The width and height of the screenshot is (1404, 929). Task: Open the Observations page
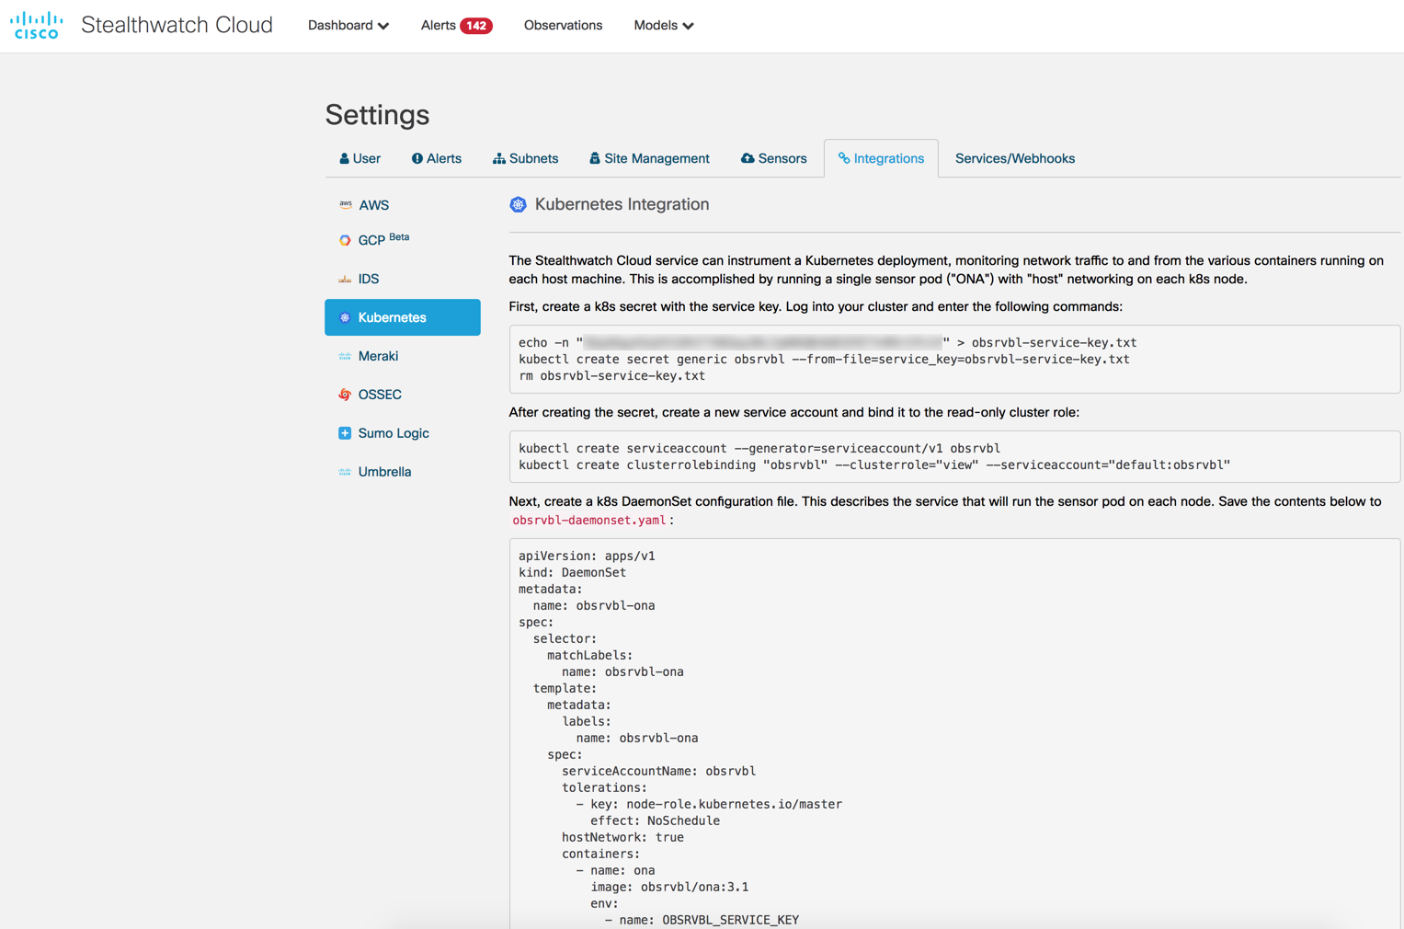coord(563,26)
